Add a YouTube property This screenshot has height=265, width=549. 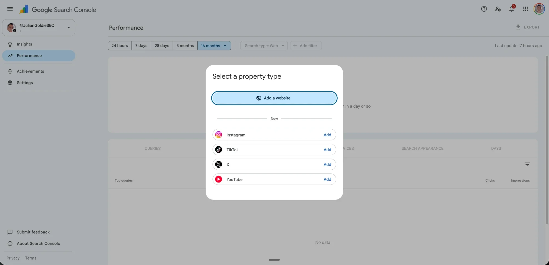327,179
